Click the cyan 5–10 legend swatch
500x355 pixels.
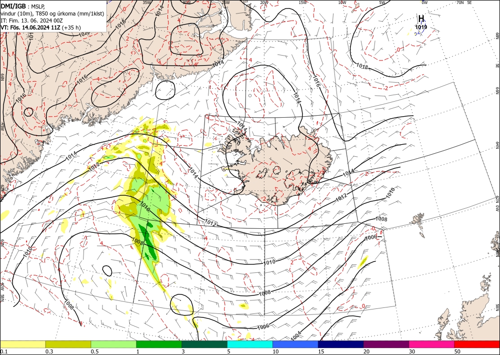point(250,344)
